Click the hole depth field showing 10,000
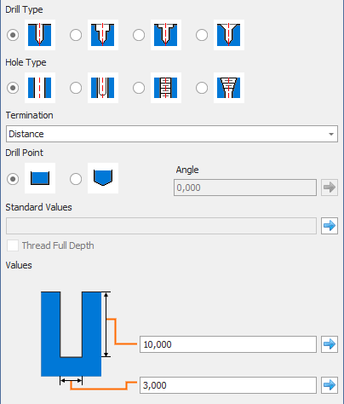Viewport: 344px width, 404px height. pos(228,344)
